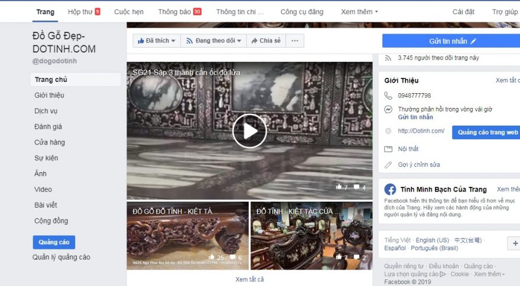
Task: Click Gửi tin nhắn link in Giới Thiệu
Action: tap(415, 117)
